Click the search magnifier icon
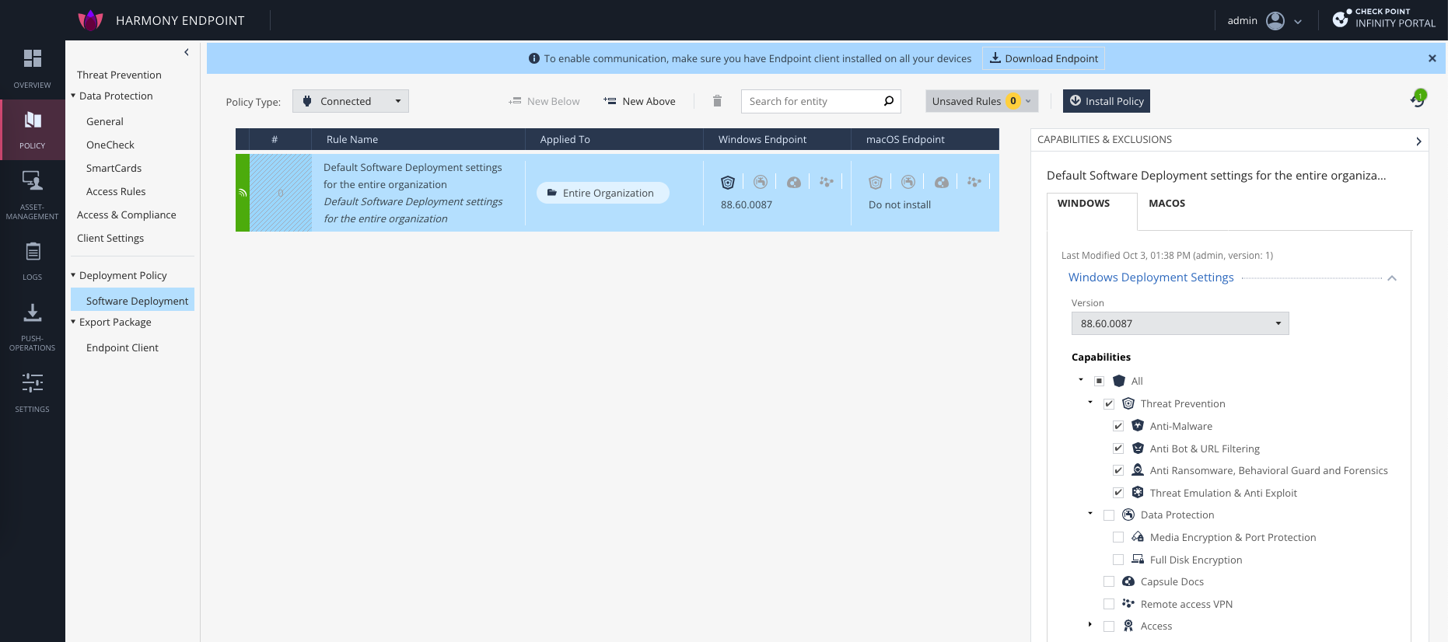Viewport: 1448px width, 642px height. [x=888, y=101]
